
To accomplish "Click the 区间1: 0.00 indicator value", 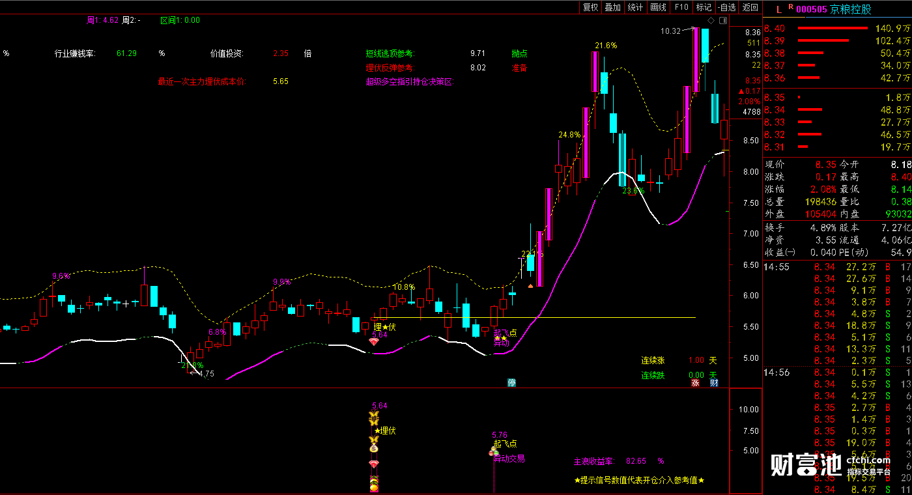I will tap(180, 20).
